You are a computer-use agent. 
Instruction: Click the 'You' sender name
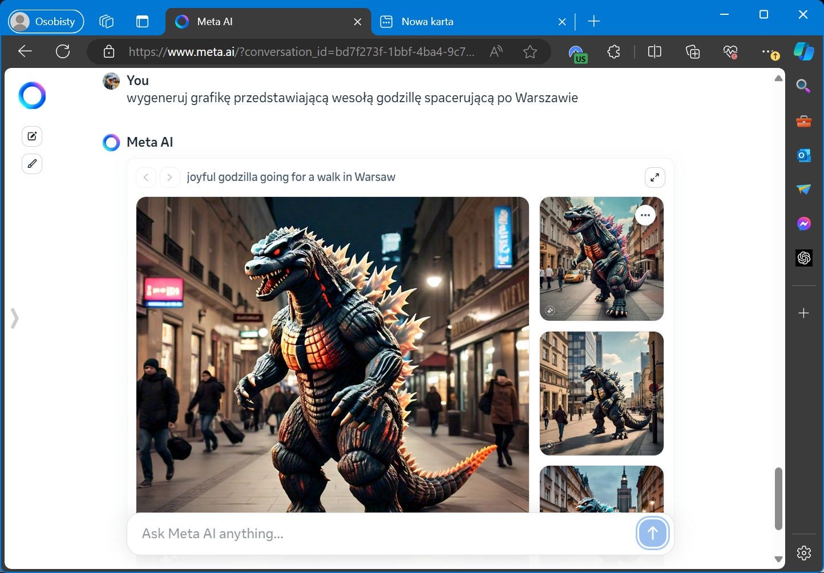(x=138, y=80)
